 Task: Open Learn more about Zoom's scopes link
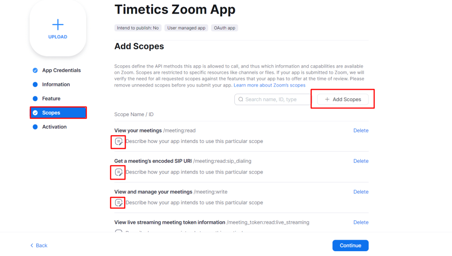tap(269, 85)
